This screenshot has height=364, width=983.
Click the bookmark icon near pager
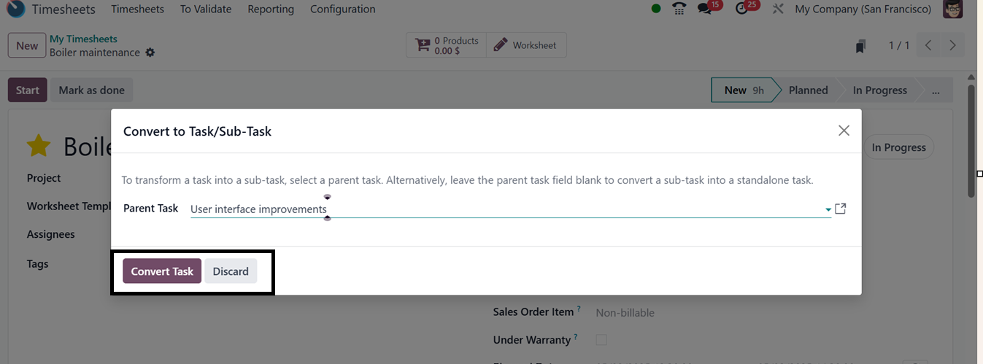click(861, 46)
